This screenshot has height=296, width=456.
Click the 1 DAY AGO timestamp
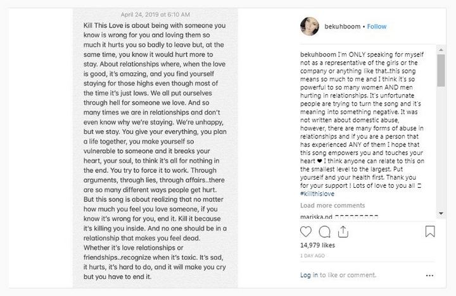point(313,256)
